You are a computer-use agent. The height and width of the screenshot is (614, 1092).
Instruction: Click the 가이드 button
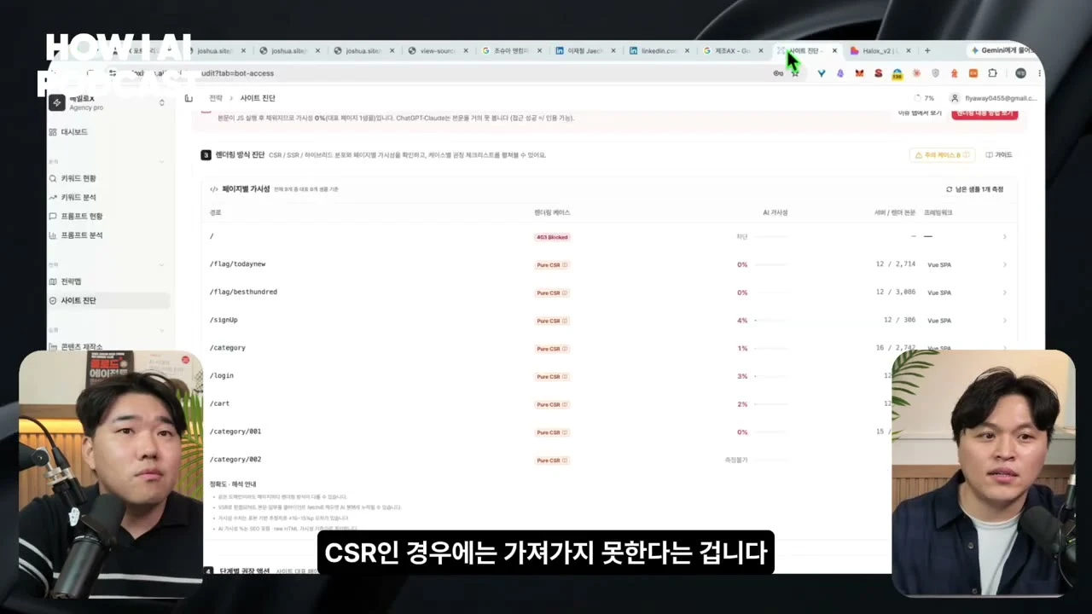[999, 155]
